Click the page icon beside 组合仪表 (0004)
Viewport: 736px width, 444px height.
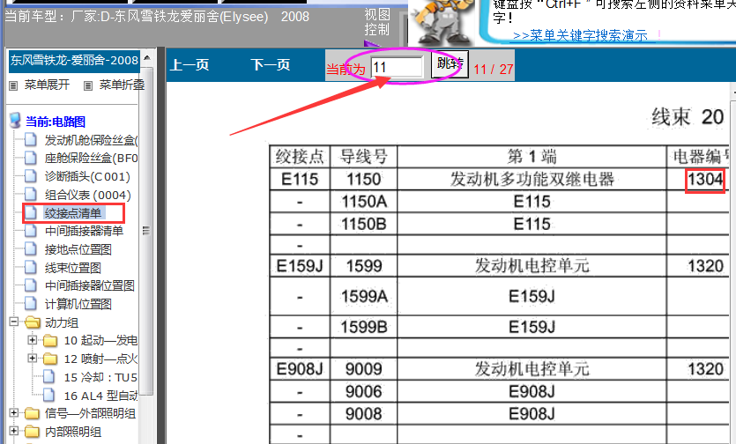(31, 195)
